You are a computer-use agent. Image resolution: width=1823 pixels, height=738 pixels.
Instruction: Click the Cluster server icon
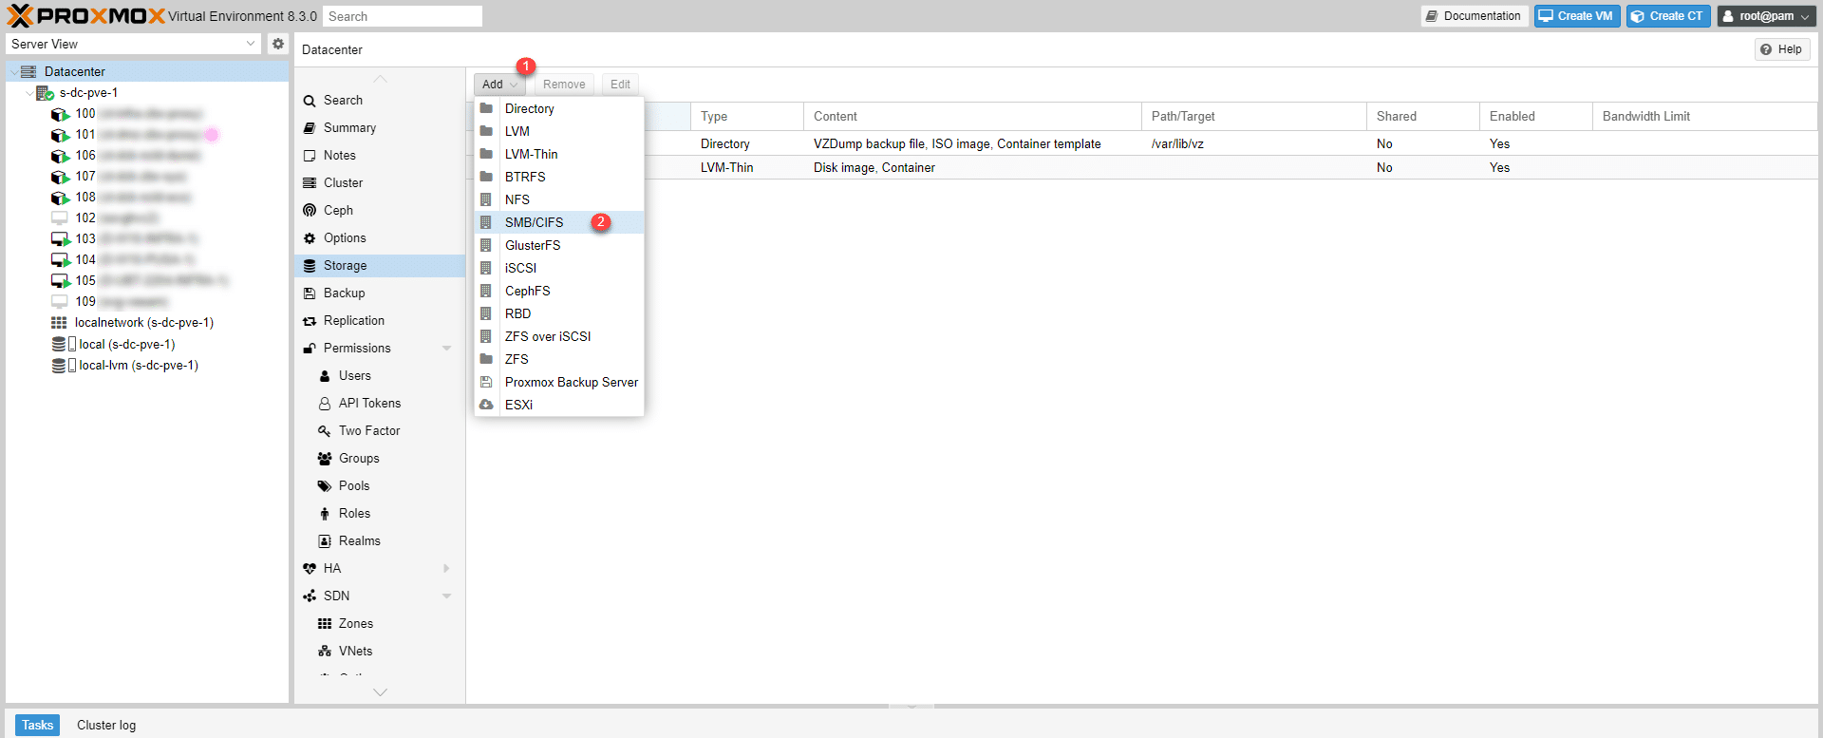coord(310,183)
